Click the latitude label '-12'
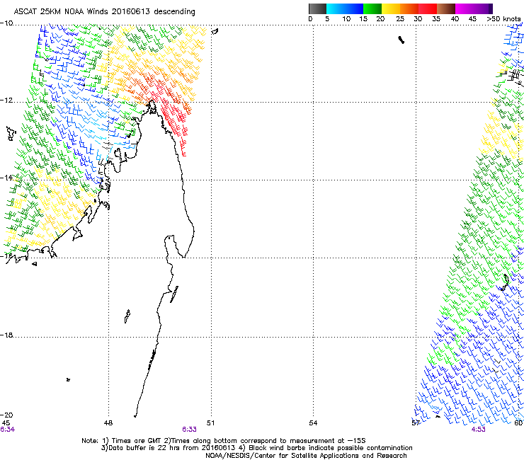Viewport: 524px width, 460px height. pyautogui.click(x=6, y=100)
